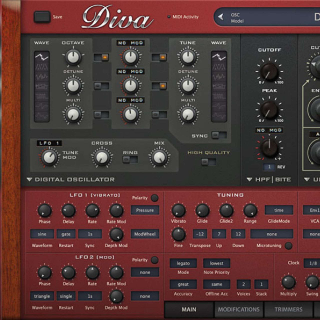The image size is (320, 320).
Task: Open the NO MOD source in the MULTI row
Action: [130, 100]
